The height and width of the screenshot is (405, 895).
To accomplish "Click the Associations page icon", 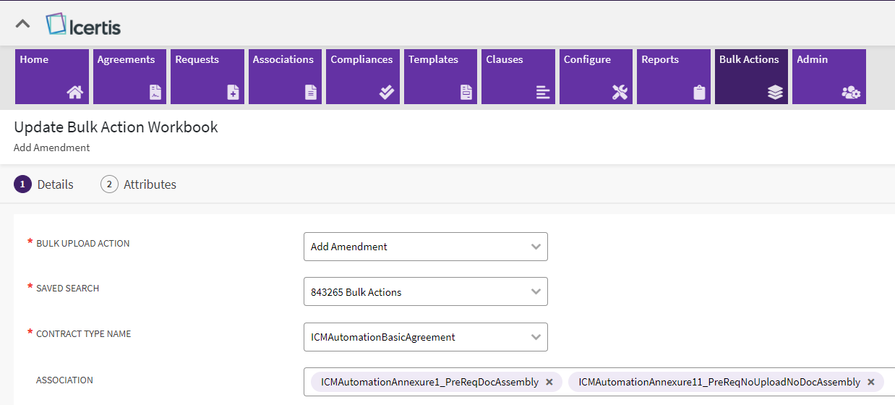I will 311,92.
